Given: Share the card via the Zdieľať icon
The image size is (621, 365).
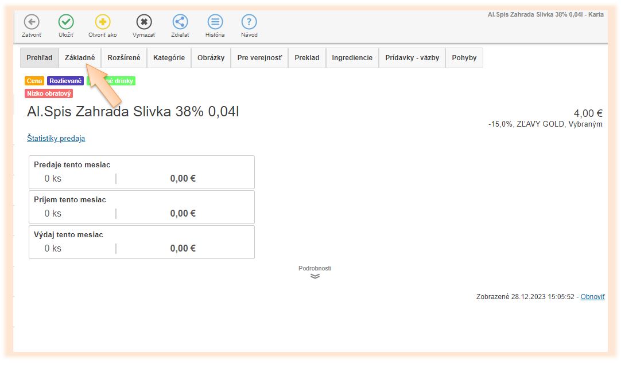Looking at the screenshot, I should click(180, 22).
